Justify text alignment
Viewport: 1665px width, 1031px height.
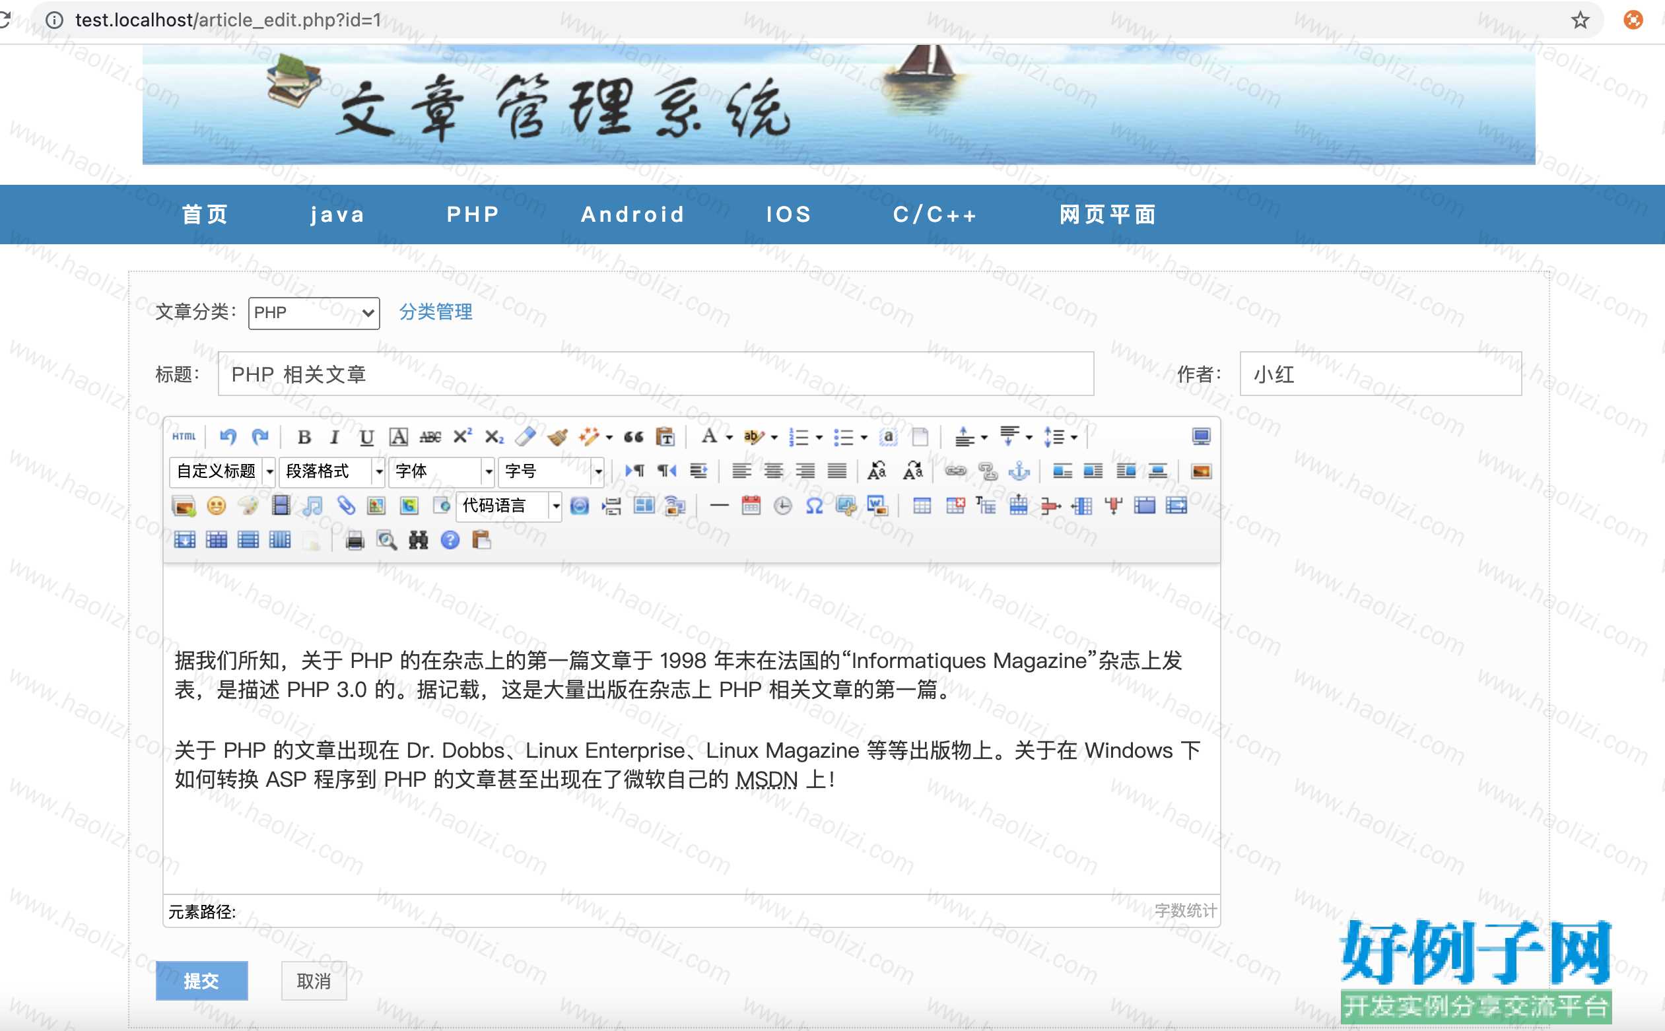(x=837, y=471)
